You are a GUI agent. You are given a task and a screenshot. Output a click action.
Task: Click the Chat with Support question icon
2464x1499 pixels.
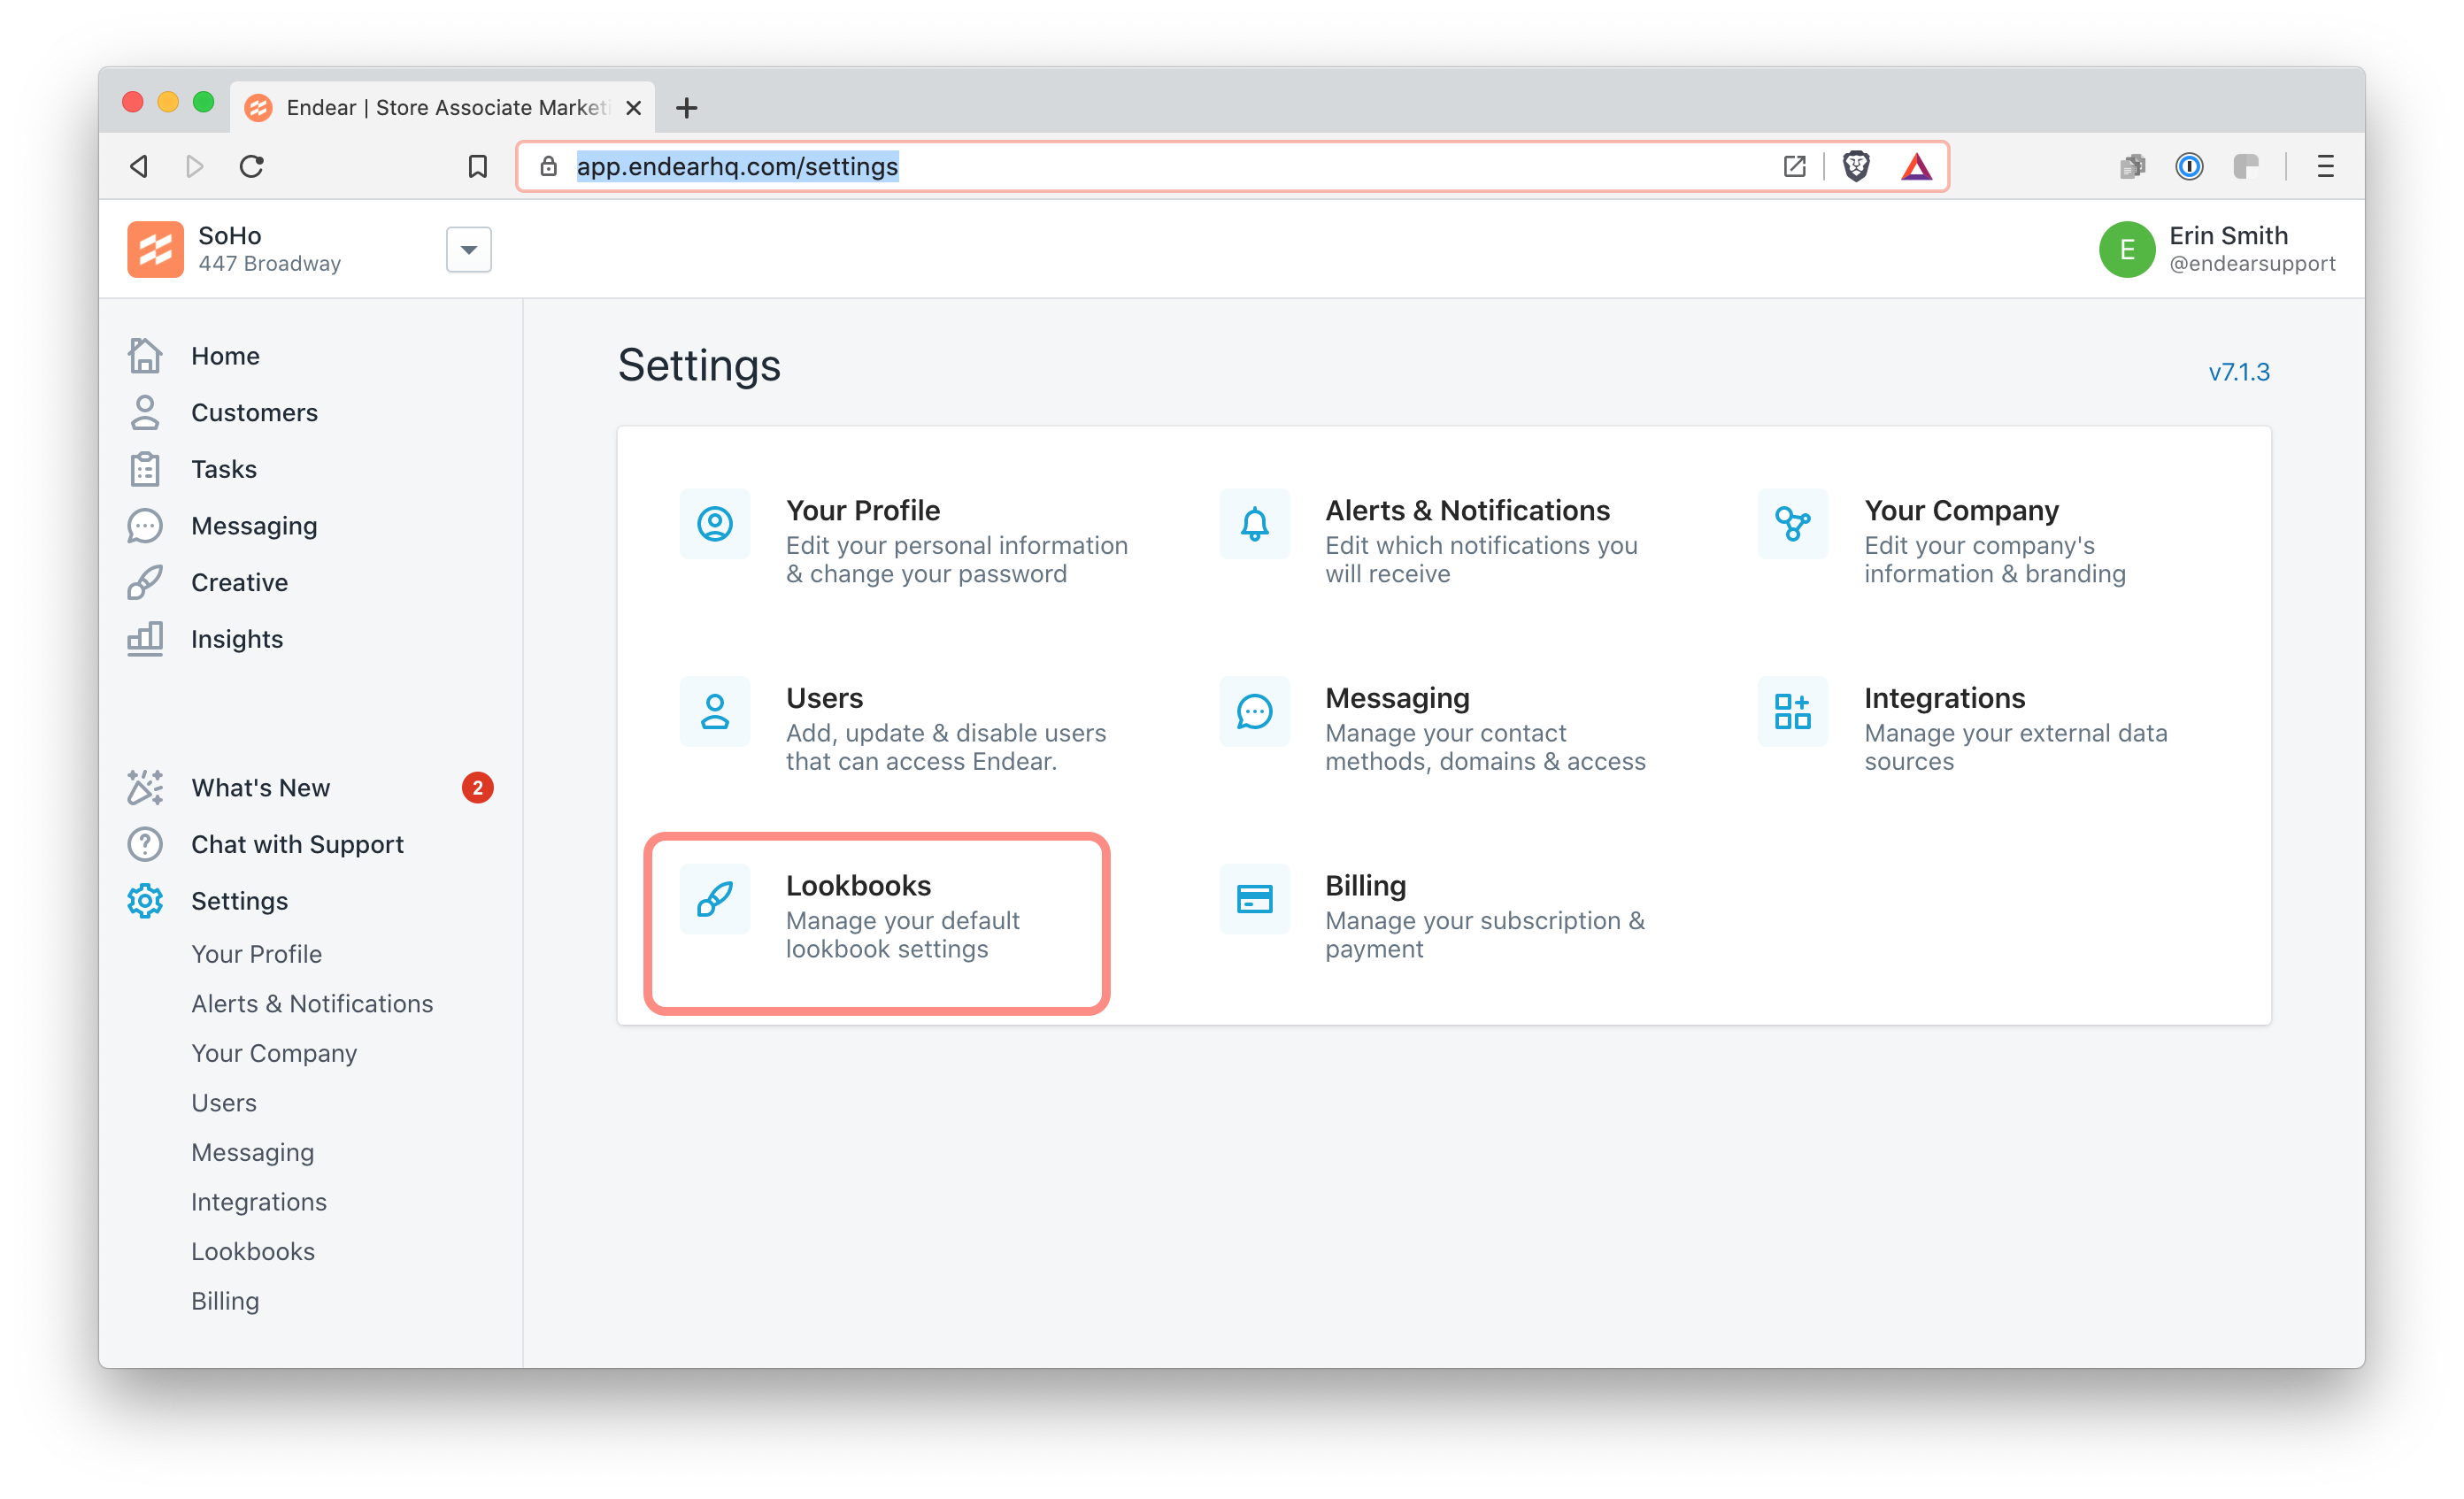click(145, 844)
